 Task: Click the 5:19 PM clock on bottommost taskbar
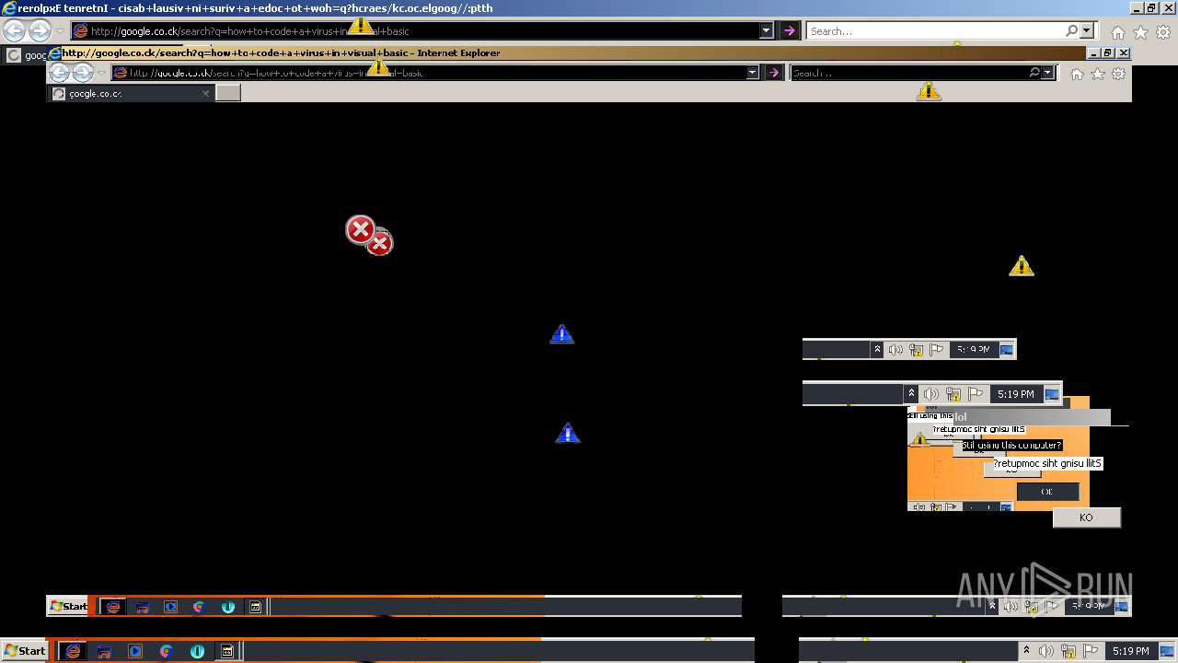point(1130,651)
